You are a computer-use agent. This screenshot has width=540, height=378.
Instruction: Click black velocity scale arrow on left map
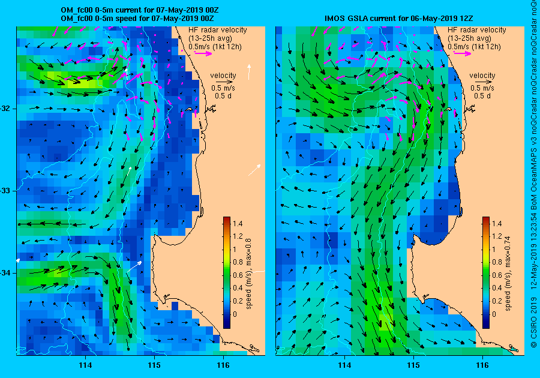(224, 82)
